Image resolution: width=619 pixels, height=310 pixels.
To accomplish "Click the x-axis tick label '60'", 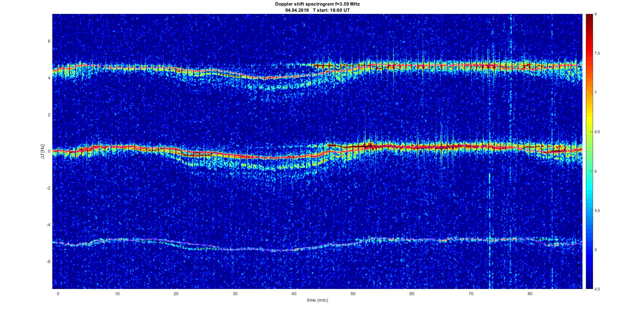I will click(412, 294).
